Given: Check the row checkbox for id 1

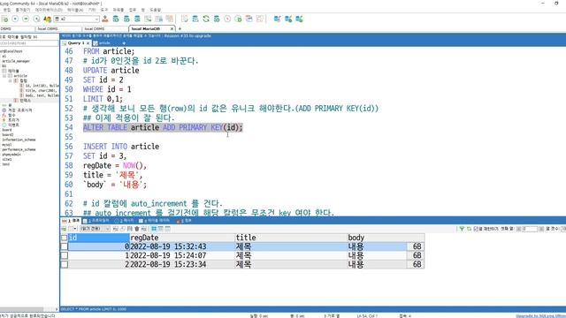Looking at the screenshot, I should tap(65, 255).
